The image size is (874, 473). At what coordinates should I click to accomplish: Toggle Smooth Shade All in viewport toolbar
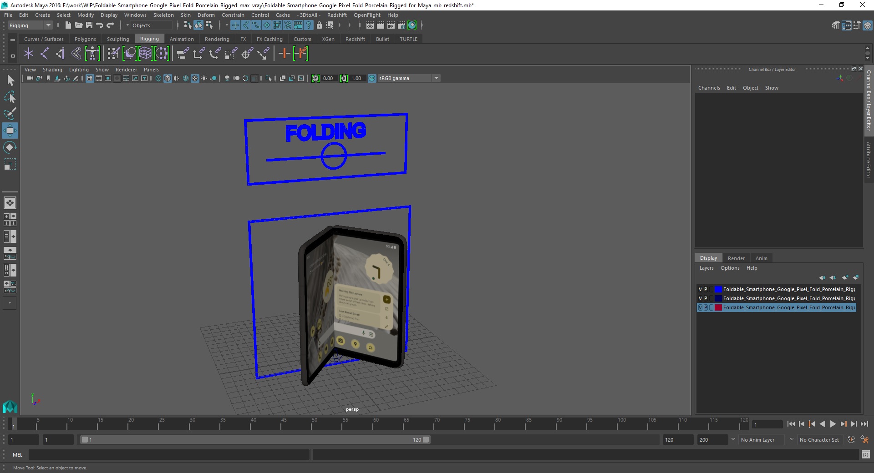click(168, 78)
